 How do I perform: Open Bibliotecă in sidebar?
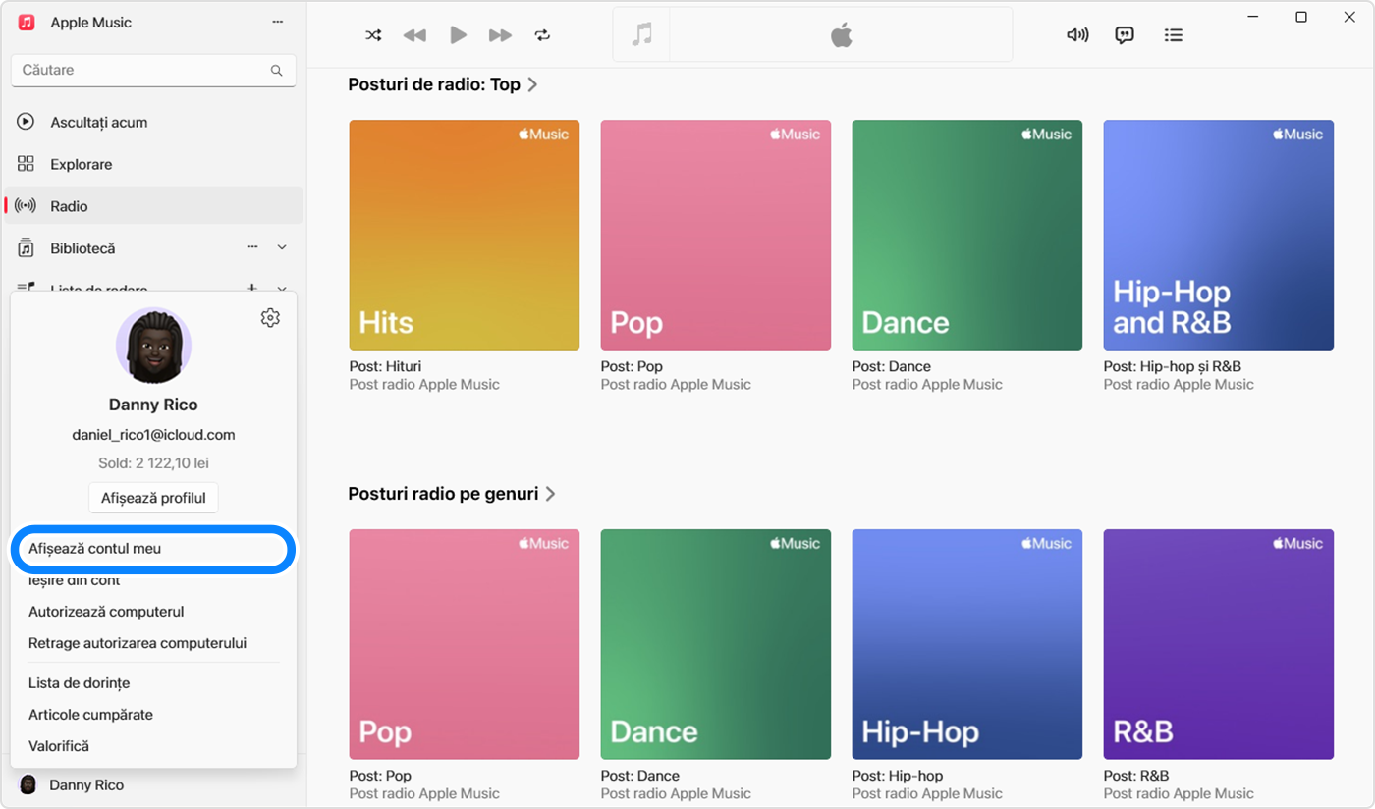[82, 248]
